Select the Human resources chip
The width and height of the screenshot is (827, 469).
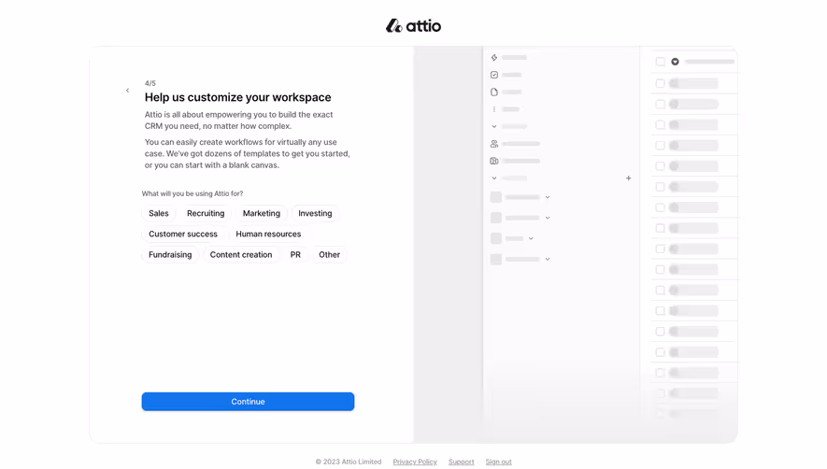pos(268,234)
